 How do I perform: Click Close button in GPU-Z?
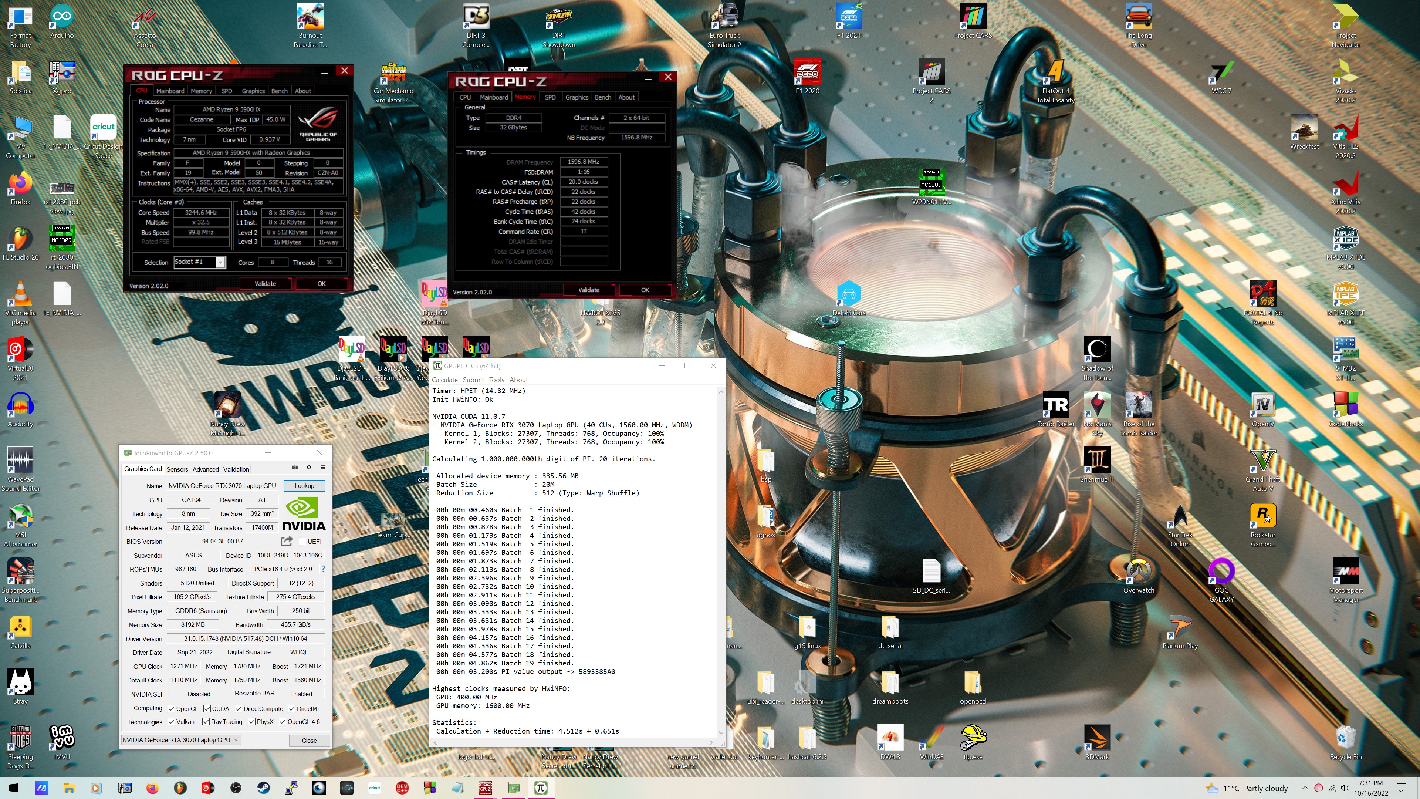click(x=309, y=741)
